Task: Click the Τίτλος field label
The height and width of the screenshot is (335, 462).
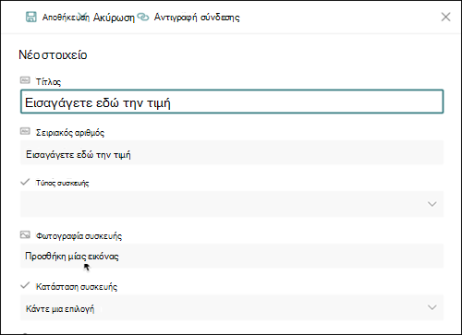Action: click(48, 82)
